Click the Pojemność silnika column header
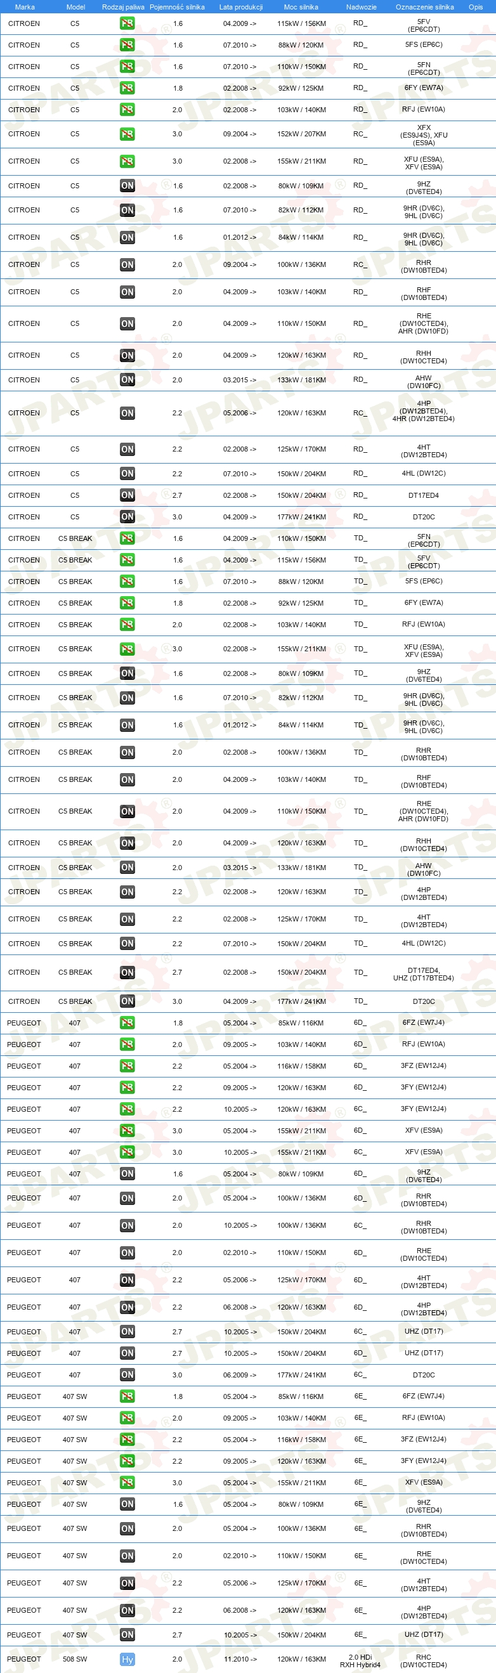Viewport: 496px width, 1673px height. point(177,7)
